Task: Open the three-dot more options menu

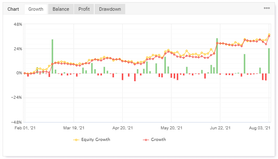Action: pyautogui.click(x=267, y=8)
